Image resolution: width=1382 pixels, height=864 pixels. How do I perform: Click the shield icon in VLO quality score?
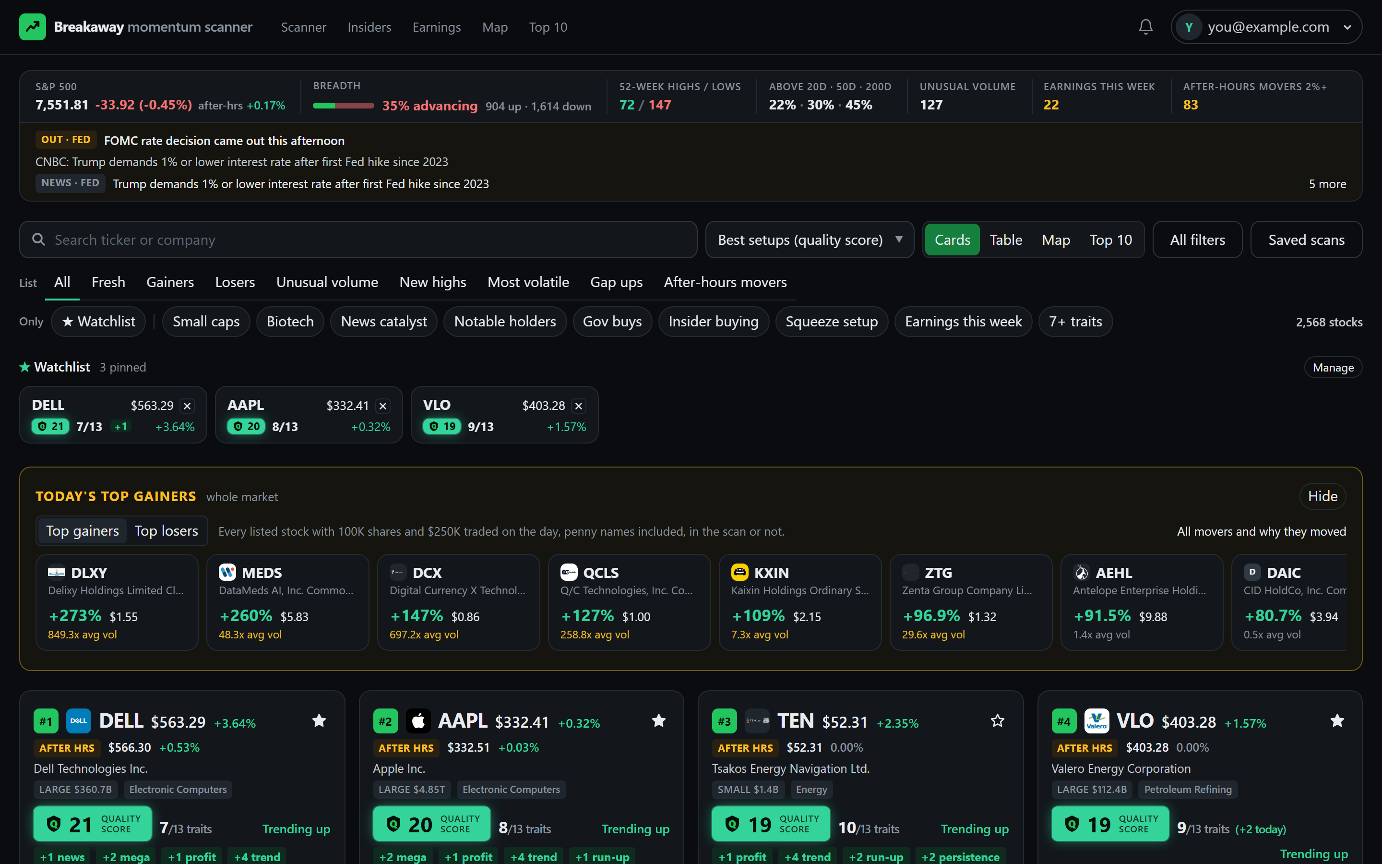pos(1072,824)
